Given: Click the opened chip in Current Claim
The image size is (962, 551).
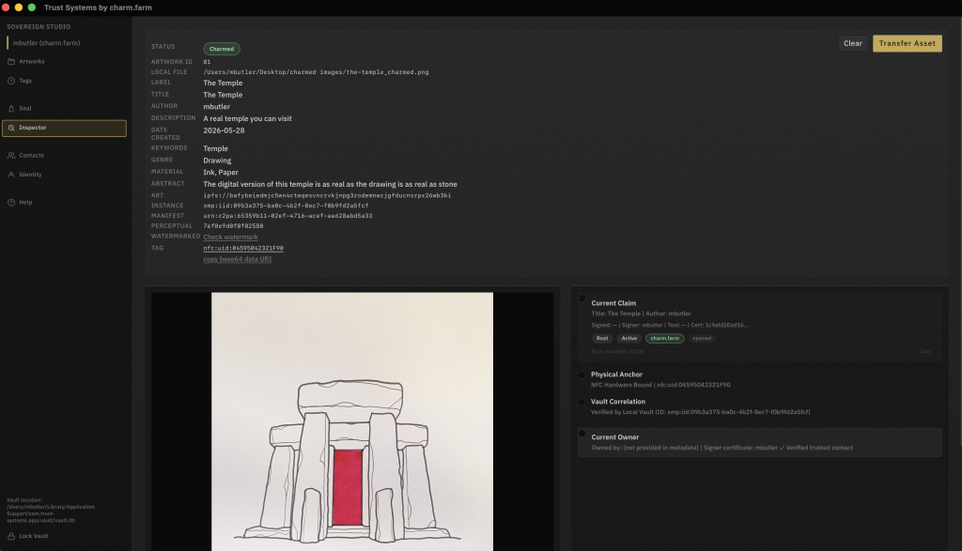Looking at the screenshot, I should coord(702,338).
